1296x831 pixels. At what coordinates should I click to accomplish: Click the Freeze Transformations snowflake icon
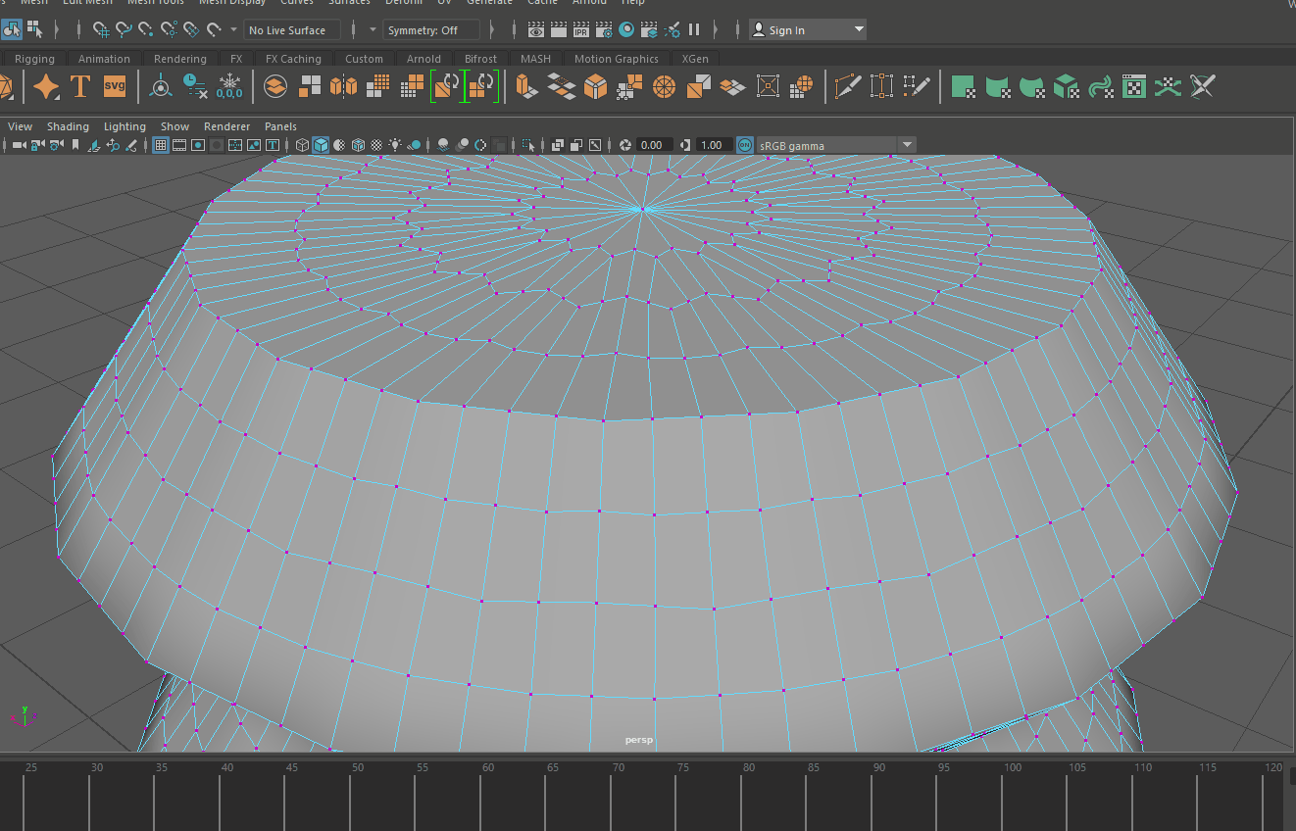pos(229,86)
